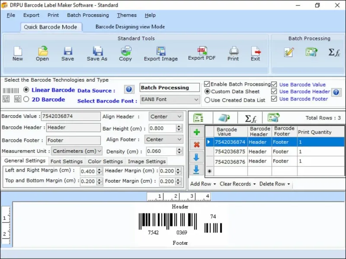346x259 pixels.
Task: Switch to Color Settings tab
Action: (105, 161)
